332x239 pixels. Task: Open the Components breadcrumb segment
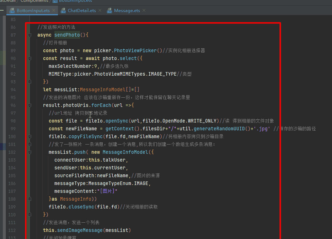34,1
